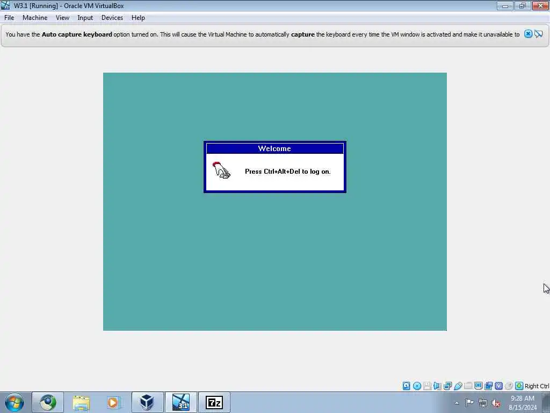Open the Machine menu
The image size is (550, 413).
click(x=35, y=18)
